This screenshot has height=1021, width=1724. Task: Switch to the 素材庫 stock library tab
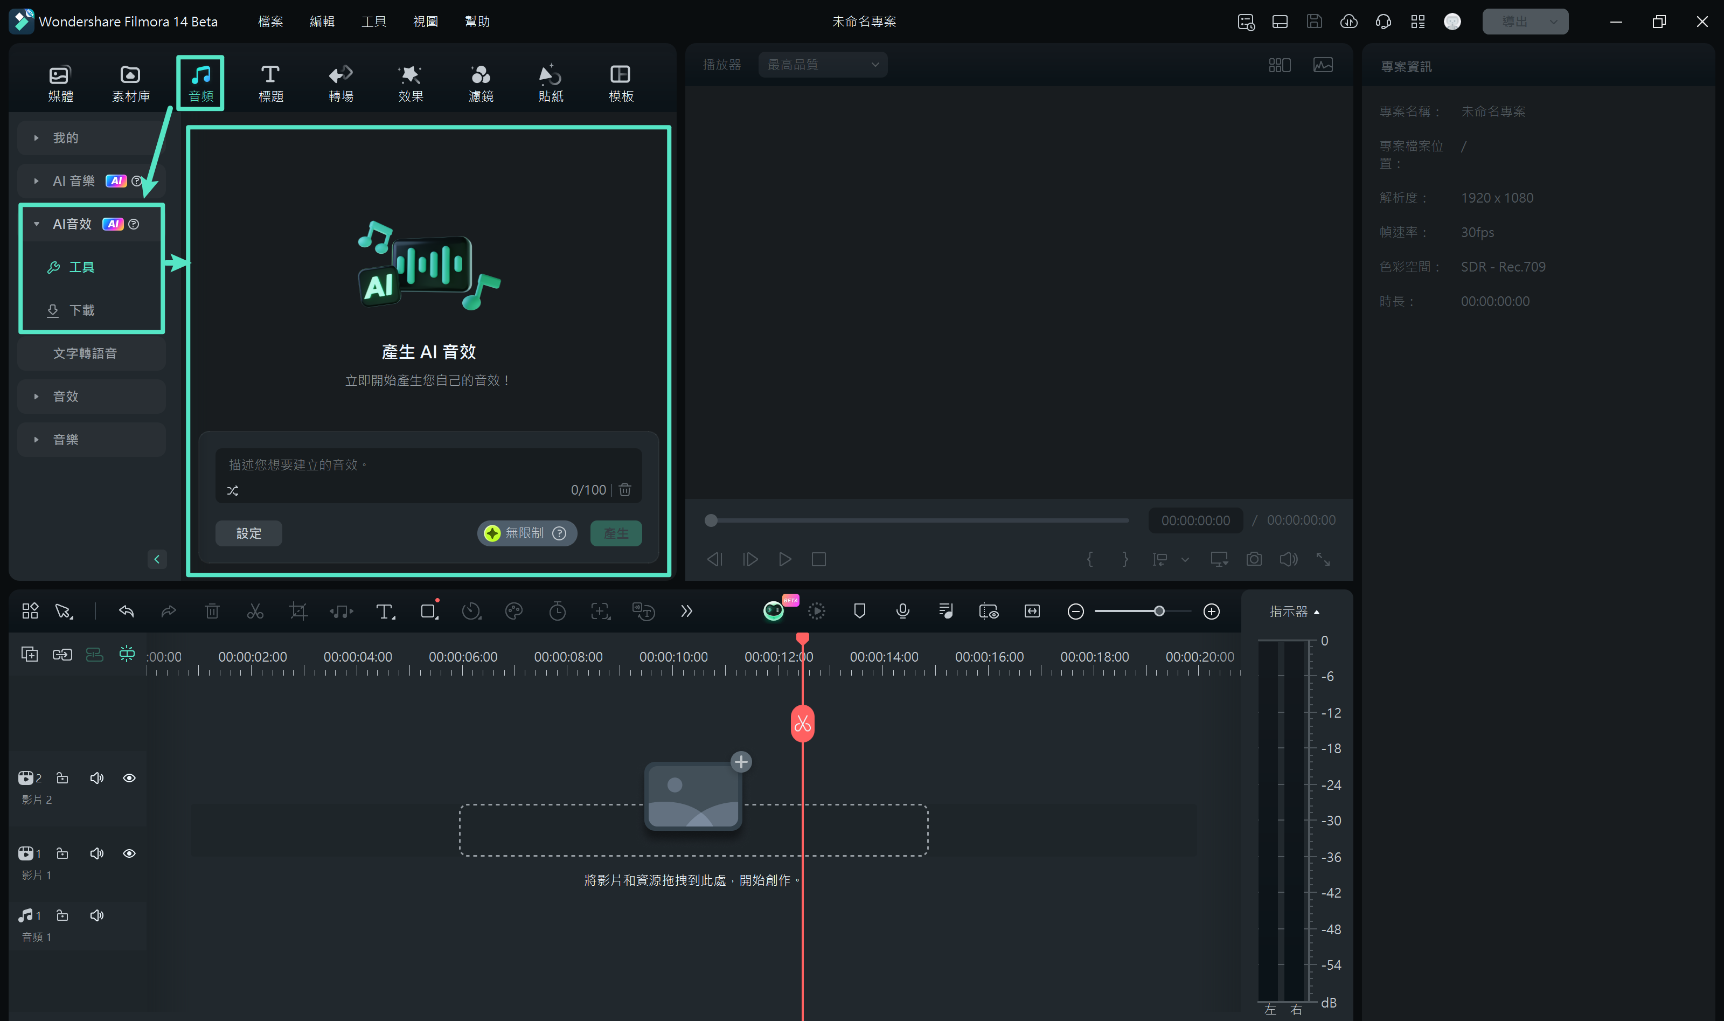[x=131, y=84]
